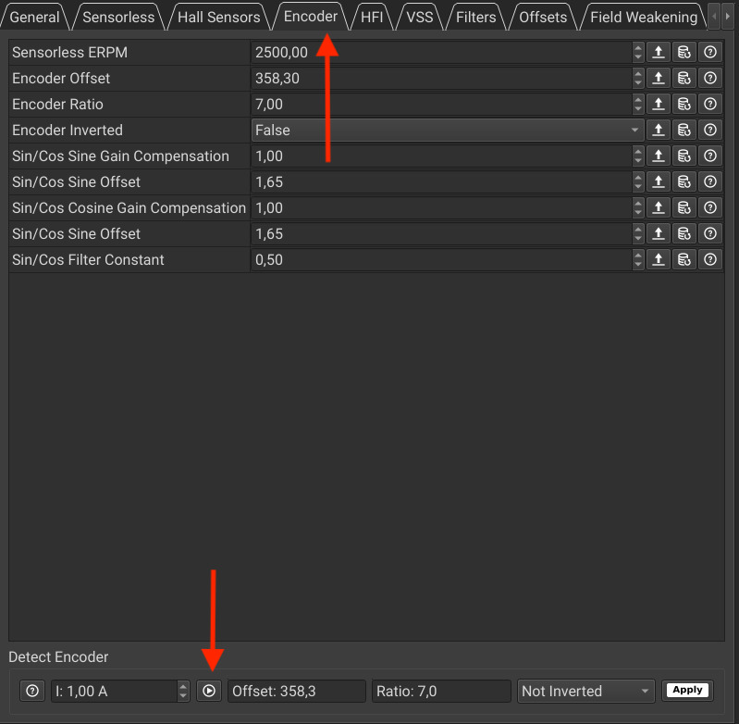Open help for Encoder Ratio

coord(709,105)
